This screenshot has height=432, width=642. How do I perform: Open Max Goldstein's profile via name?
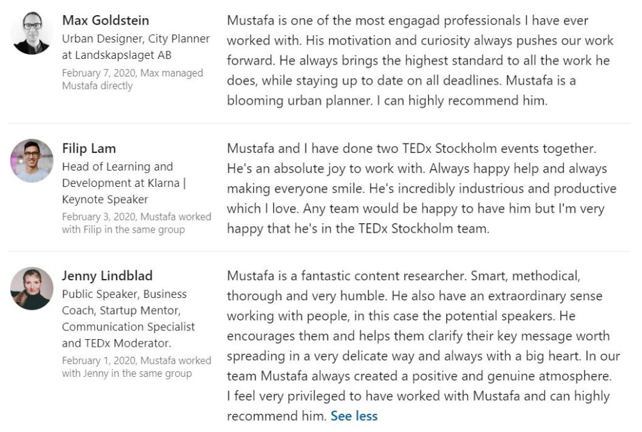(x=105, y=21)
